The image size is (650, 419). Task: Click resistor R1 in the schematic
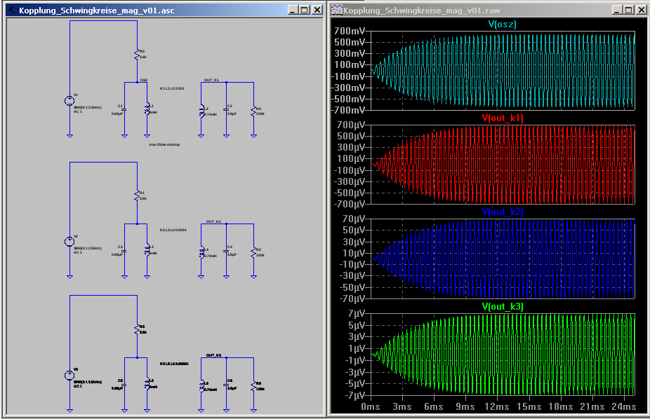[137, 195]
